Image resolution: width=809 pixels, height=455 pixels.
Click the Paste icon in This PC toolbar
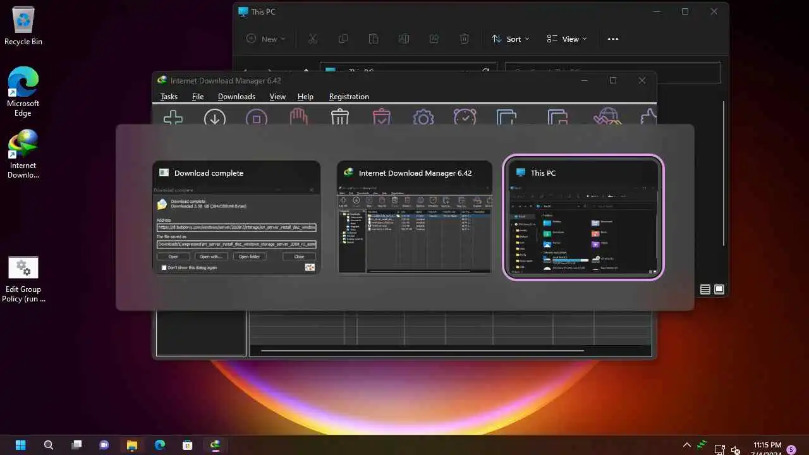[x=374, y=39]
